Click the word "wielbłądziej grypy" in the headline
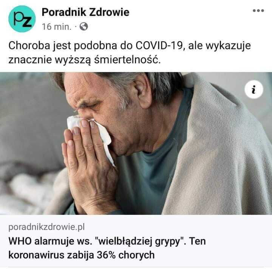This screenshot has width=272, height=269. pos(139,241)
